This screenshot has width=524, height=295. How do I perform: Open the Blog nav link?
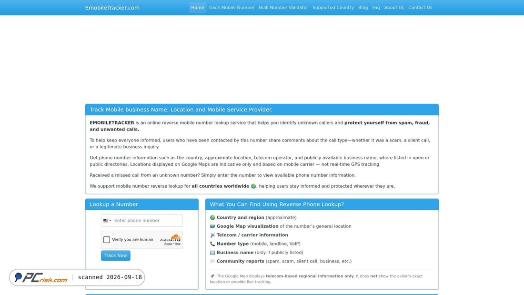tap(363, 7)
